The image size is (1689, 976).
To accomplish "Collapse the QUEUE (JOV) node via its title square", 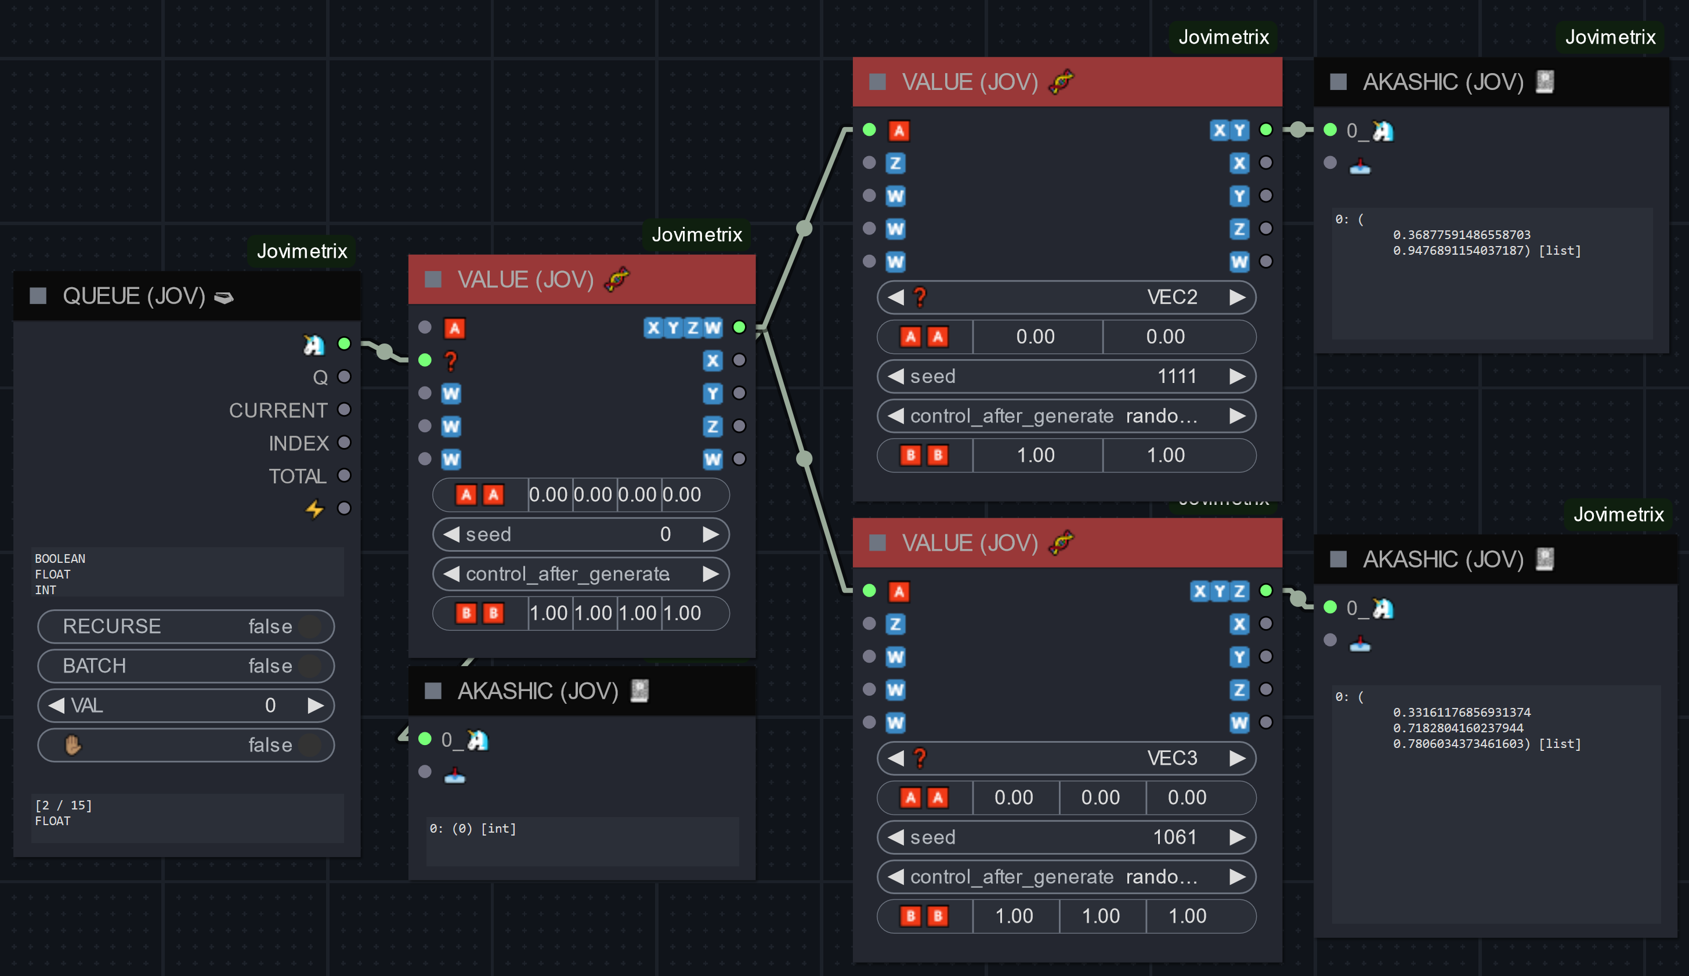I will (38, 297).
